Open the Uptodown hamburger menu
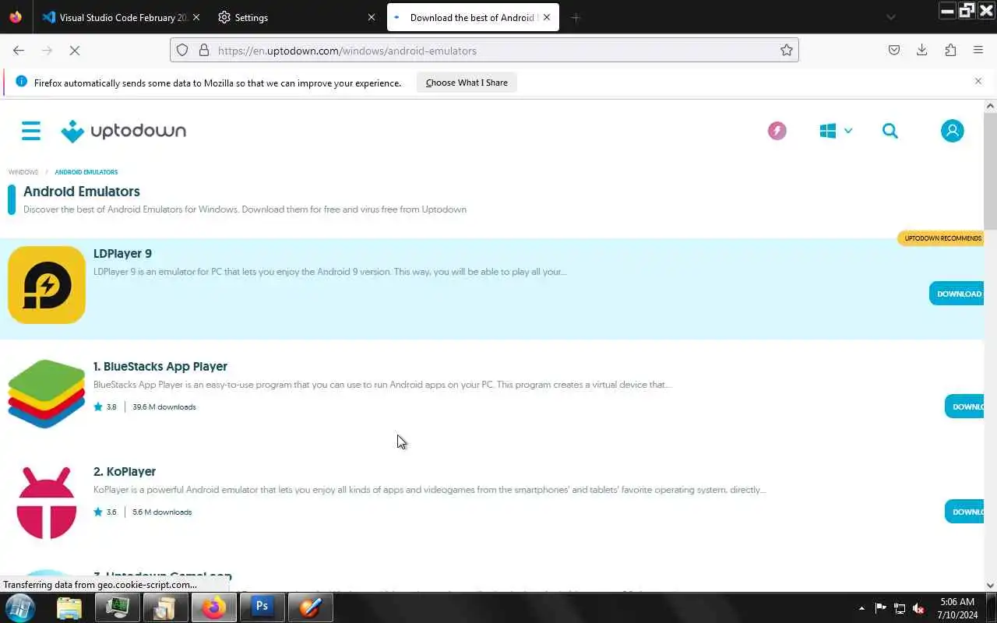Viewport: 997px width, 623px height. 30,131
